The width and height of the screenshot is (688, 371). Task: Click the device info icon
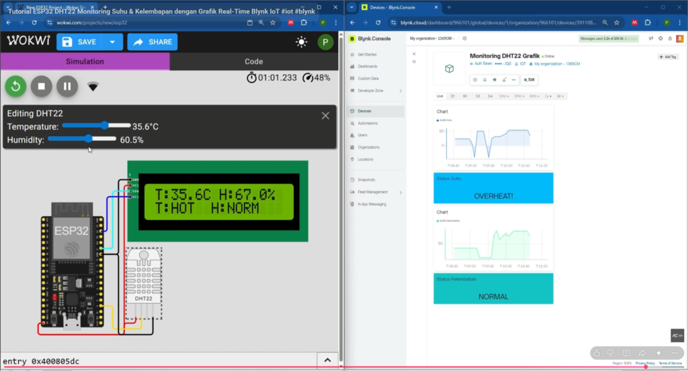[475, 80]
